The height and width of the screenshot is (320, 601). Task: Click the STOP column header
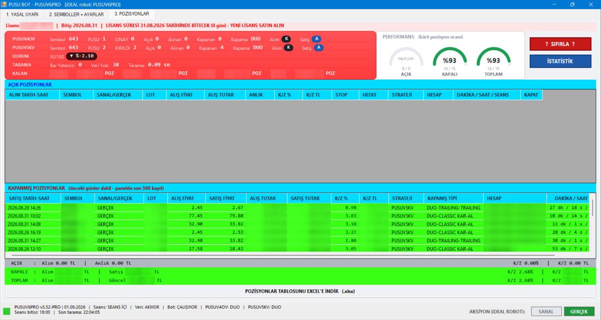345,94
